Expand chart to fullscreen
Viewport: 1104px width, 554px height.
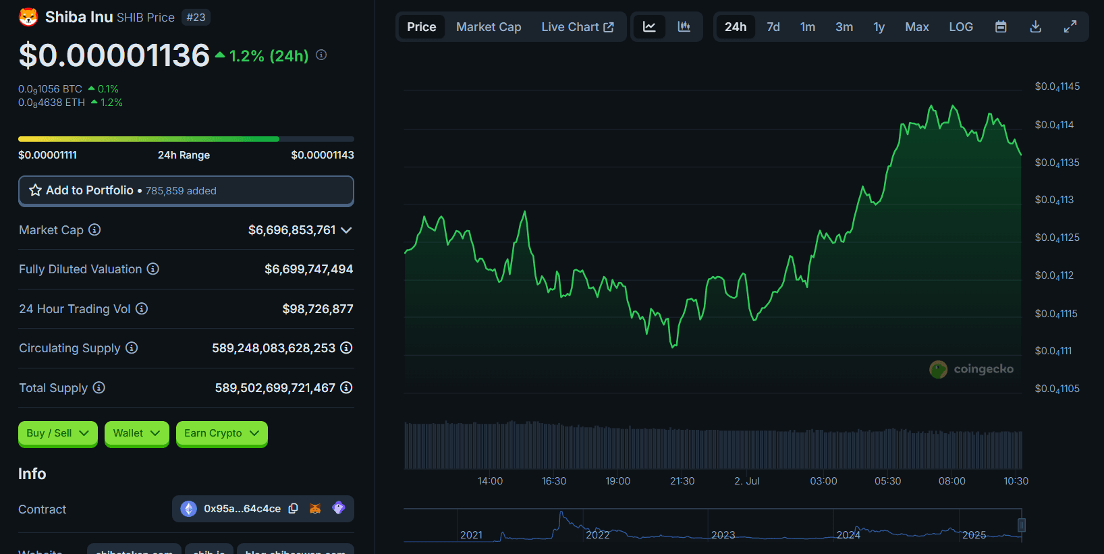1070,27
